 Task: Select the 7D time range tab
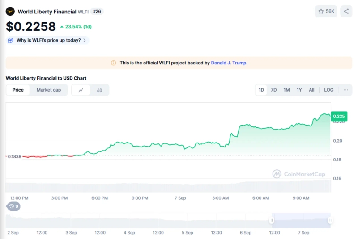(x=274, y=90)
